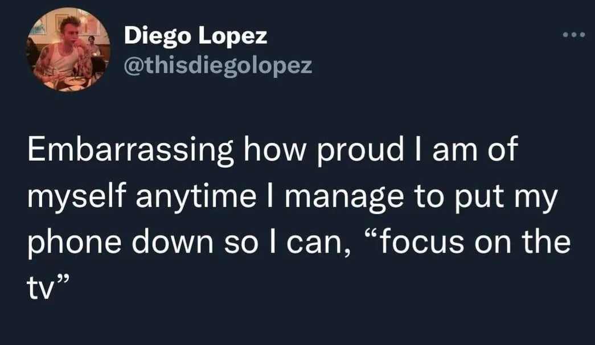Click the word "Diego" in the display name
Viewport: 595px width, 345px height.
coord(157,37)
